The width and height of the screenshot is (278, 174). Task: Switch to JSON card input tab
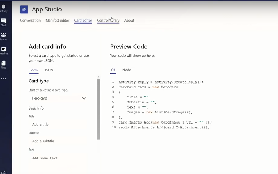pos(49,70)
